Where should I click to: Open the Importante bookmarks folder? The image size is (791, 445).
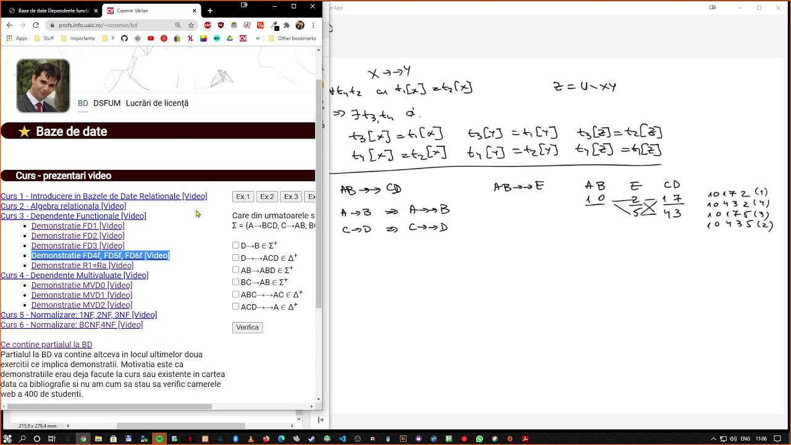point(77,38)
